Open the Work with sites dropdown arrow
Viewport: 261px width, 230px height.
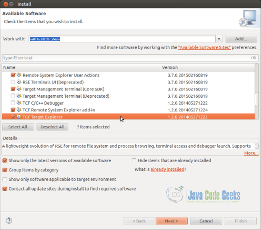pos(219,39)
